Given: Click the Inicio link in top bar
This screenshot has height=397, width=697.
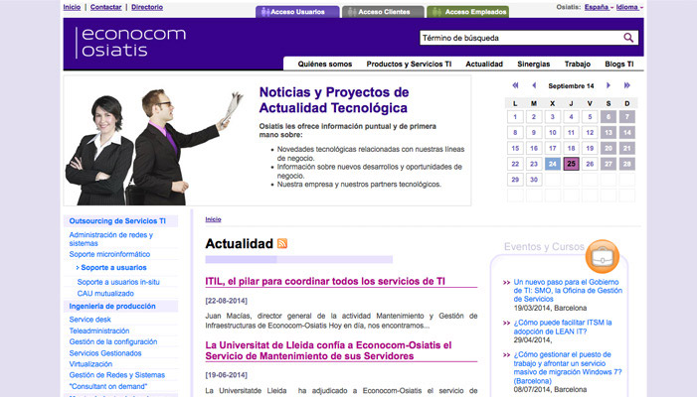Looking at the screenshot, I should (x=72, y=7).
